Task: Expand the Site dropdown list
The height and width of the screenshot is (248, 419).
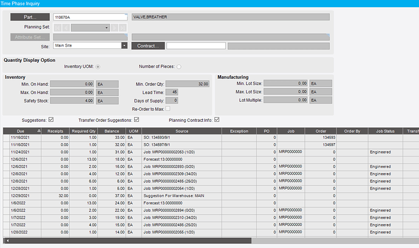Action: tap(124, 45)
